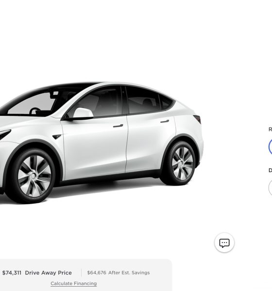The image size is (272, 291).
Task: Click the partially visible R section label
Action: click(271, 129)
